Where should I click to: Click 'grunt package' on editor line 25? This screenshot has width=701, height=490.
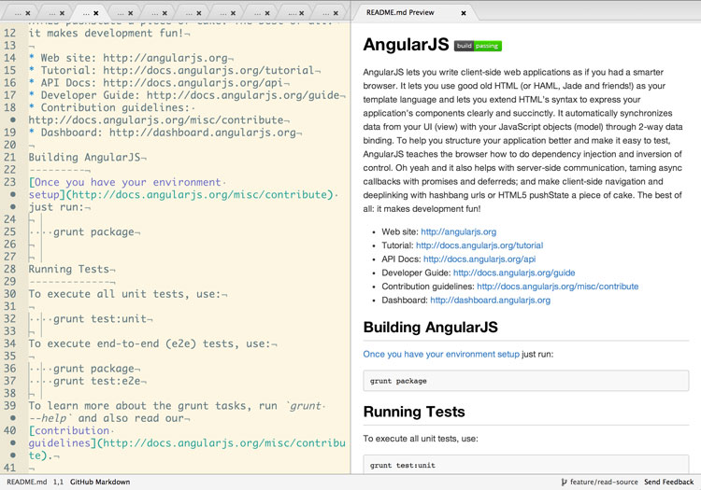coord(93,232)
